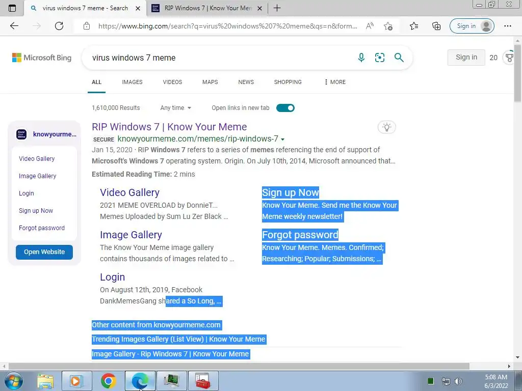Image resolution: width=522 pixels, height=391 pixels.
Task: Close the virus windows 7 meme tab
Action: (138, 8)
